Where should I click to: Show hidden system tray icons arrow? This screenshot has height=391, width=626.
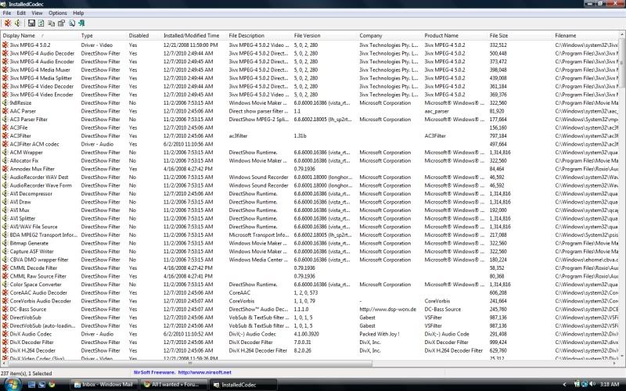point(564,384)
